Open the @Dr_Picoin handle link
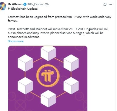 tap(35, 4)
